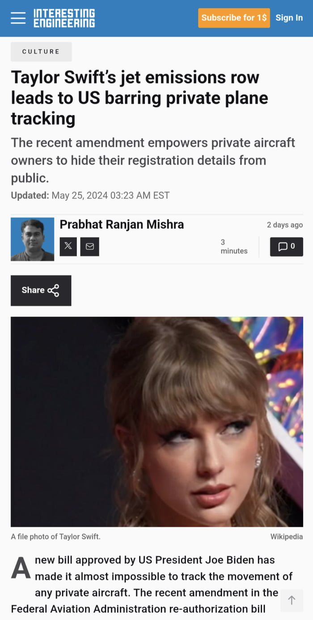Click the '2 days ago' timestamp

point(285,225)
